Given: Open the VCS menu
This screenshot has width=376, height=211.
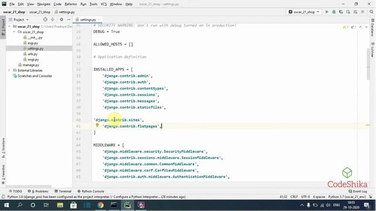Looking at the screenshot, I should click(103, 4).
